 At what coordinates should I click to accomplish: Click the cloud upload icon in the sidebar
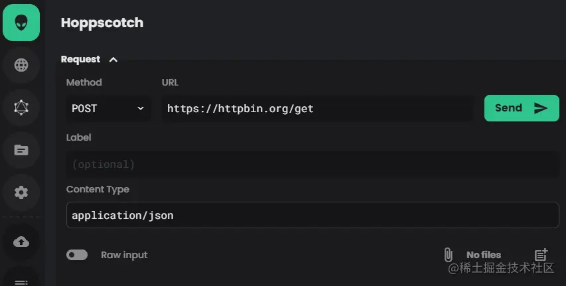click(21, 242)
